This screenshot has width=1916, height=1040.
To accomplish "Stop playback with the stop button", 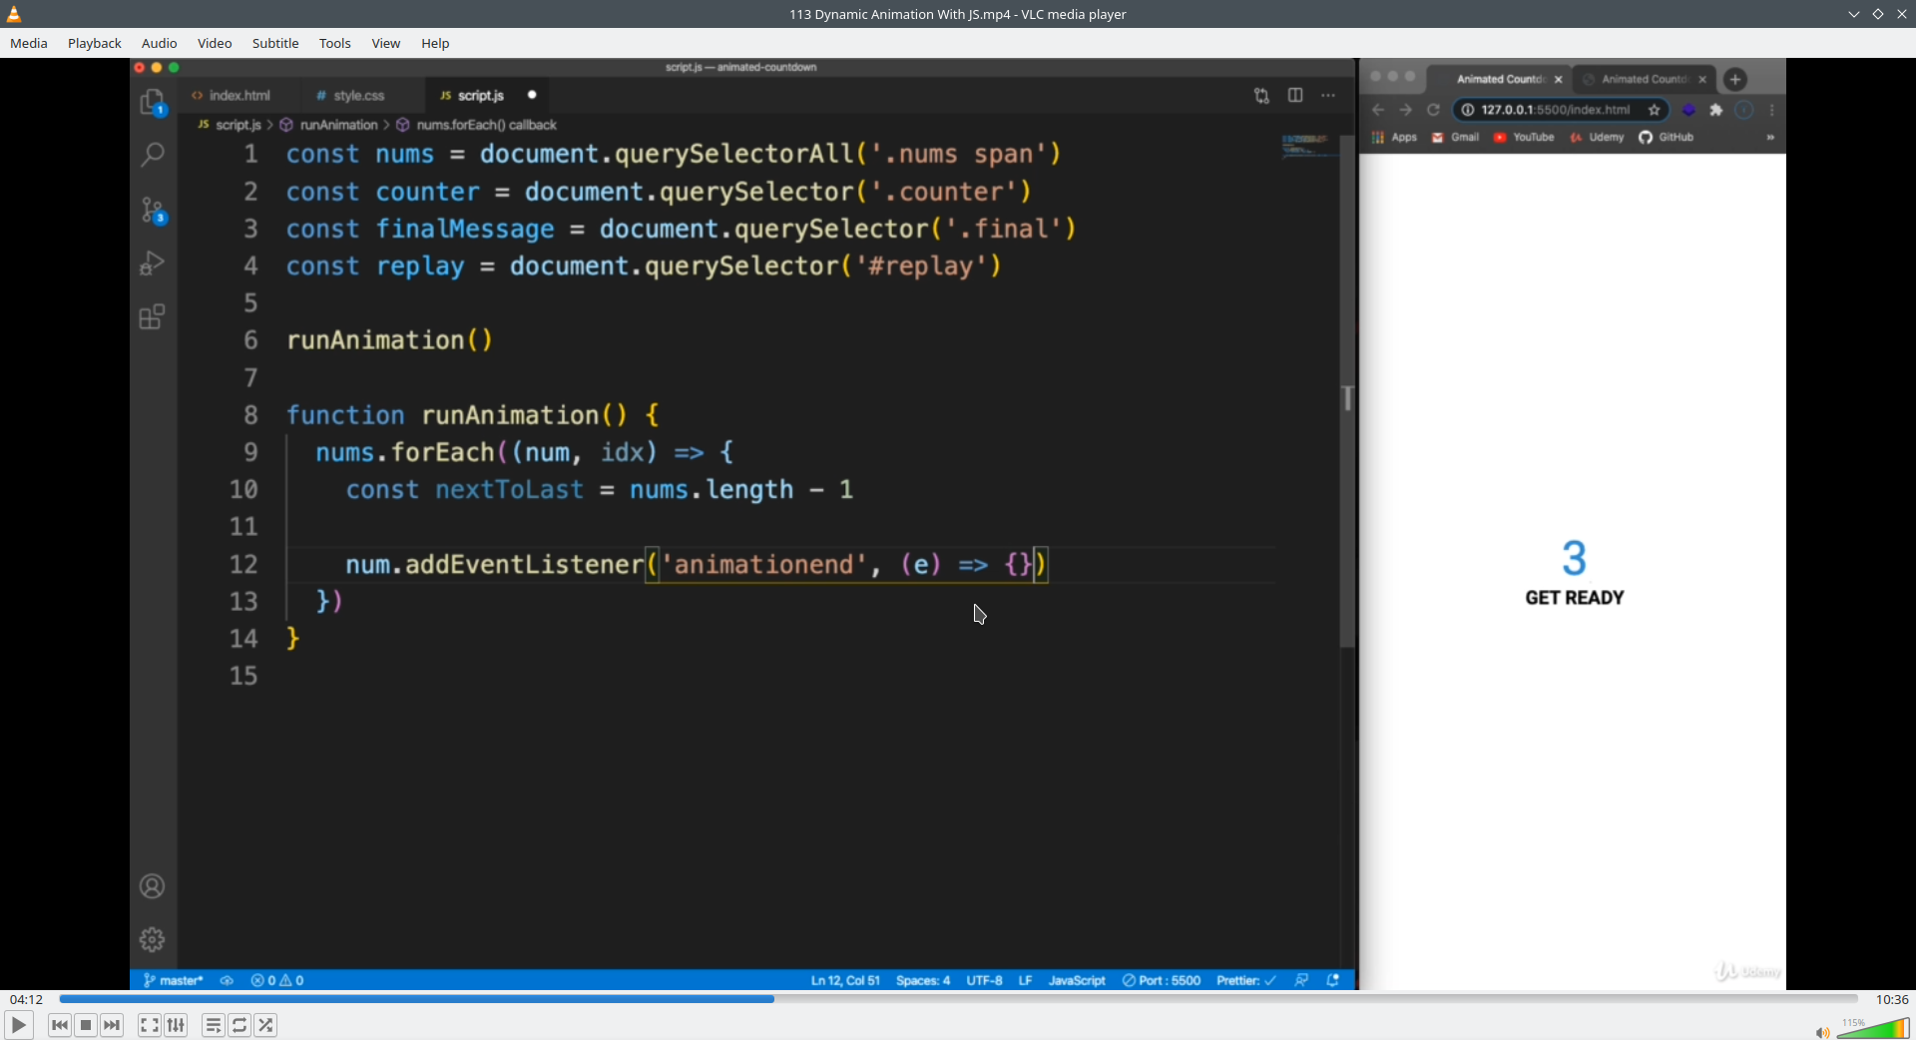I will tap(86, 1025).
